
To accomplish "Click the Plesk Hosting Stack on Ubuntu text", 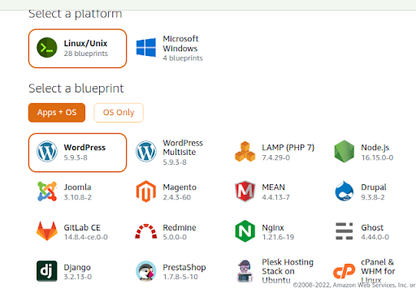I will (288, 271).
